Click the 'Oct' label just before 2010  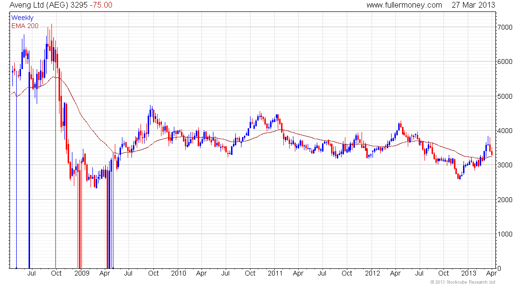(x=153, y=273)
